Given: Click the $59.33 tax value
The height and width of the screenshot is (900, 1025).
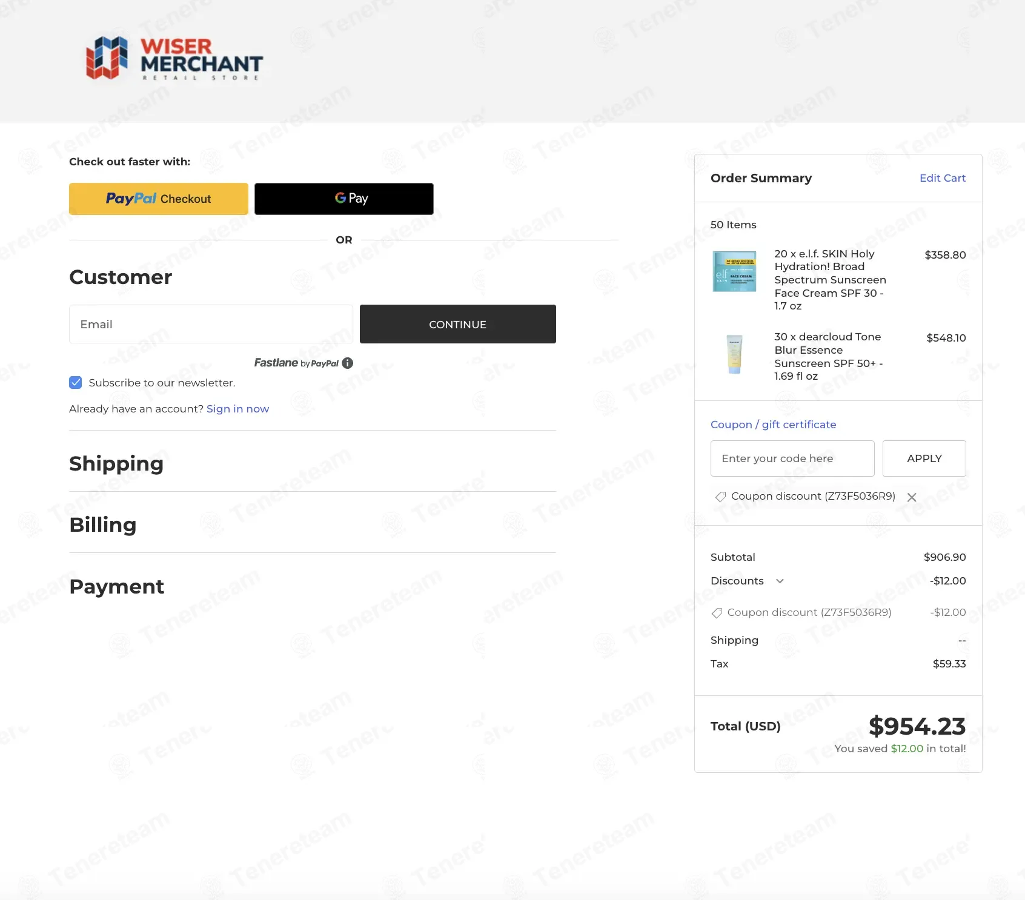Looking at the screenshot, I should (949, 664).
